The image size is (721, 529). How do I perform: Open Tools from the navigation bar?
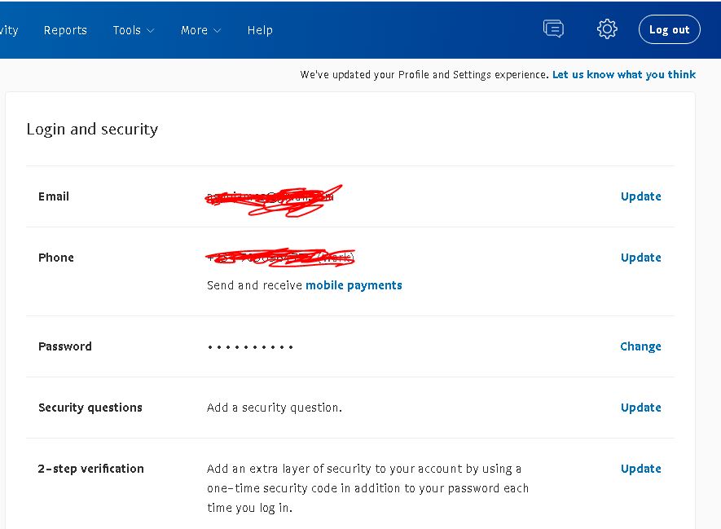129,30
